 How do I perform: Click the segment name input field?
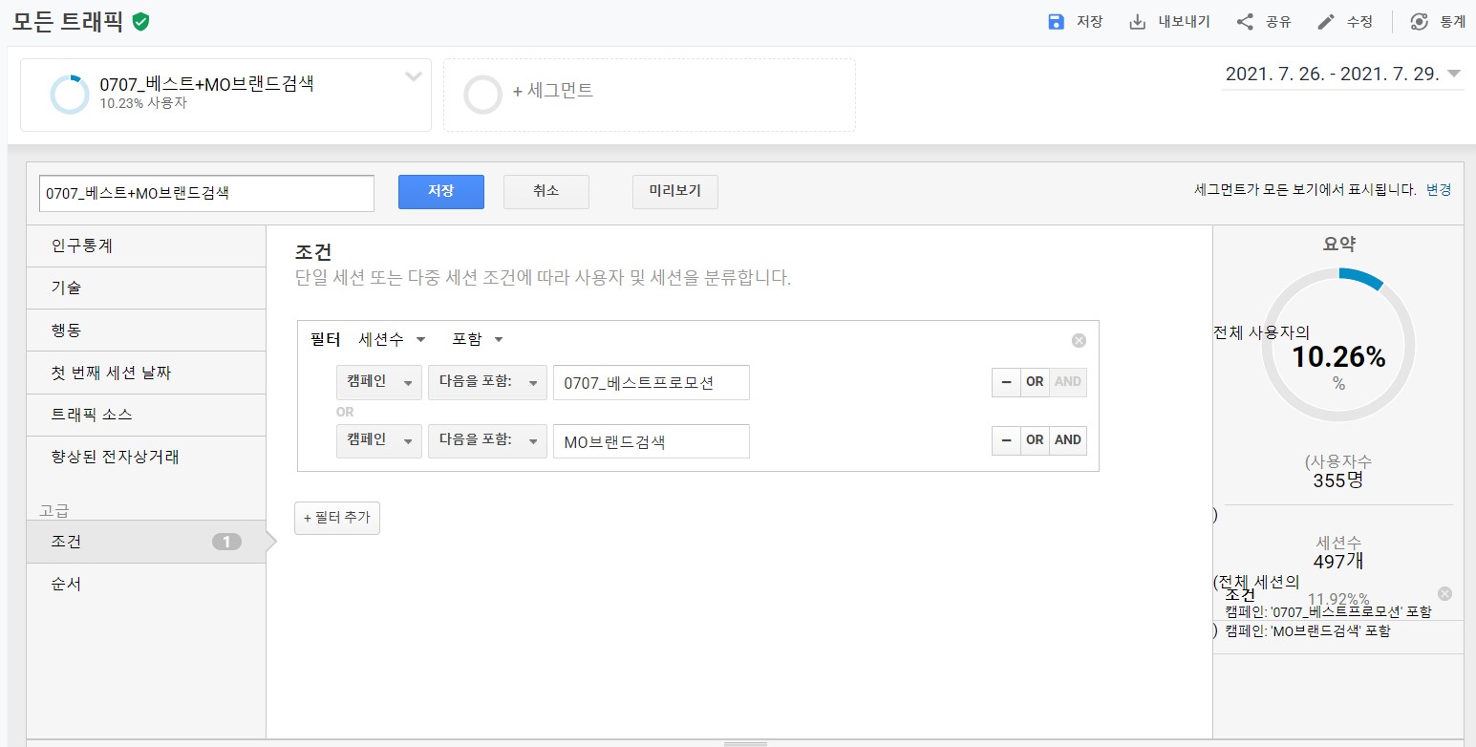[206, 192]
